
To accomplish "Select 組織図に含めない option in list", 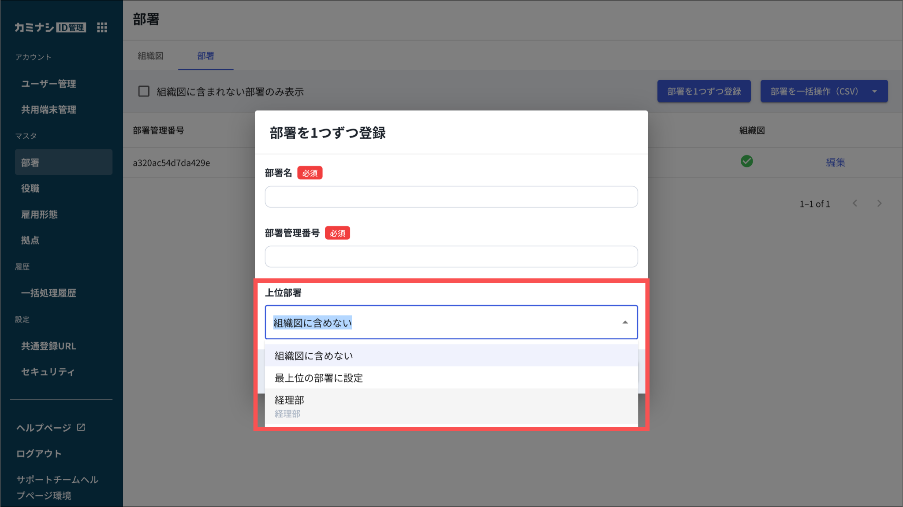I will (313, 355).
